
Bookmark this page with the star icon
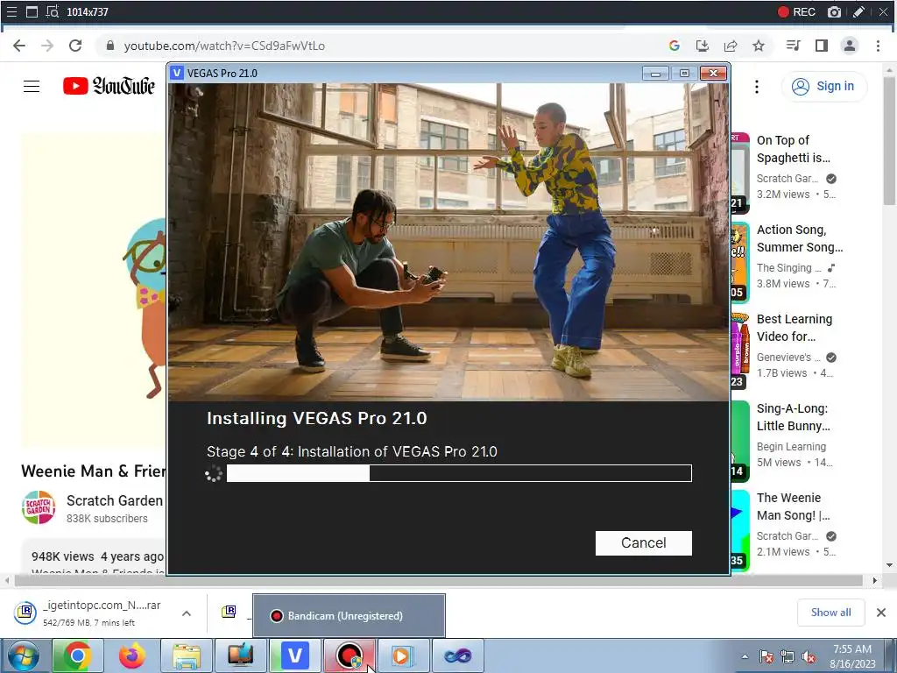[x=759, y=46]
